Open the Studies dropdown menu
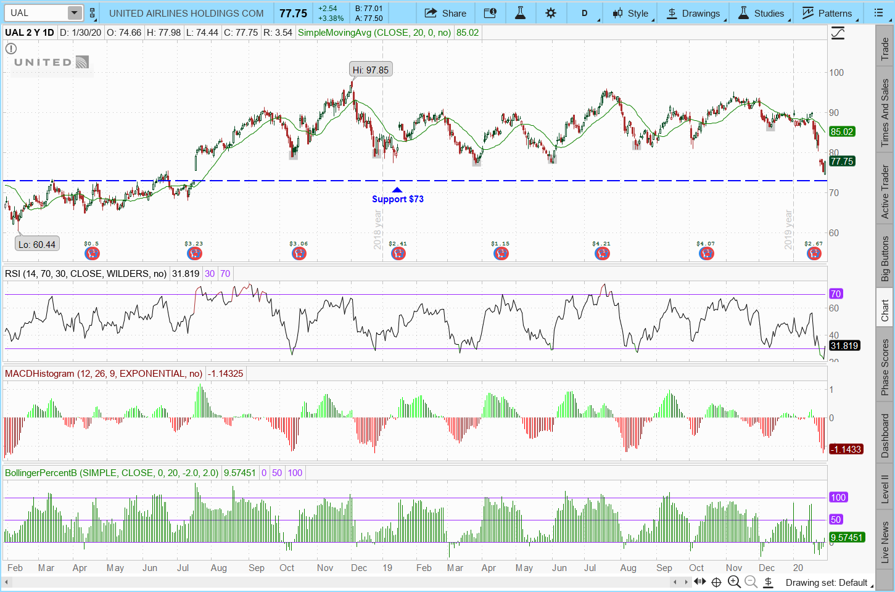 762,13
